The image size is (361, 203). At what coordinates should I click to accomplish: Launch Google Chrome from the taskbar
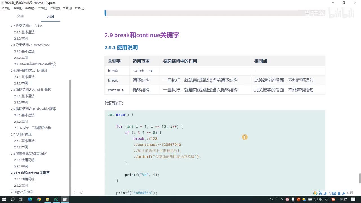coord(39,199)
